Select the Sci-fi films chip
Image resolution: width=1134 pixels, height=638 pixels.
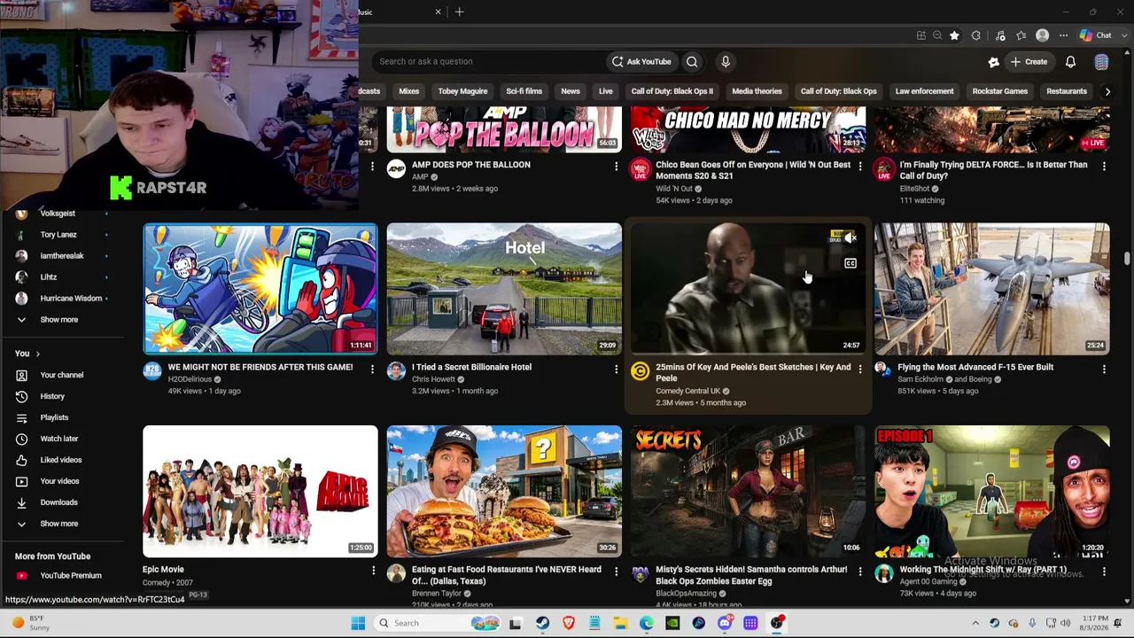(524, 91)
